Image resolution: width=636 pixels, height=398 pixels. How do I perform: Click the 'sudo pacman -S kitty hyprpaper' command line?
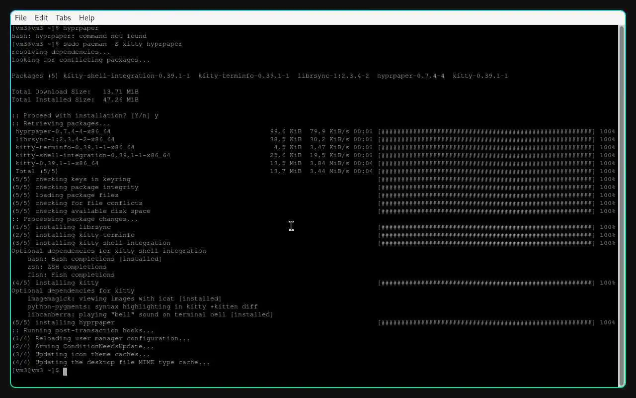pos(97,44)
